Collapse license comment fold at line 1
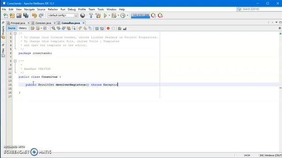282x158 pixels. pyautogui.click(x=15, y=33)
